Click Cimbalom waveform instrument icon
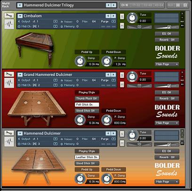The width and height of the screenshot is (192, 191). 9,24
